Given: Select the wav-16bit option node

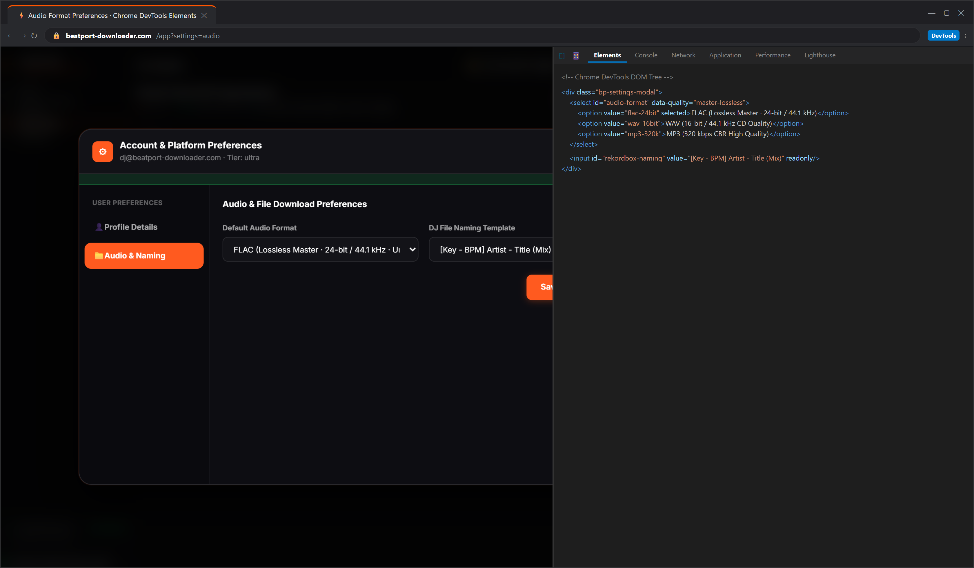Looking at the screenshot, I should click(690, 123).
